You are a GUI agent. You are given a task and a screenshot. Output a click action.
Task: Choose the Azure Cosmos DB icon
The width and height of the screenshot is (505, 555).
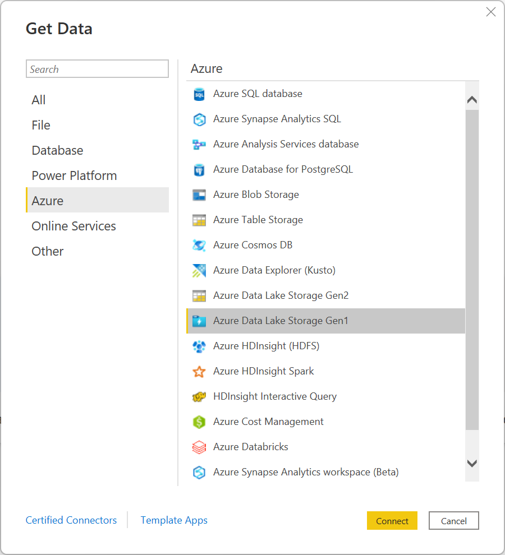pyautogui.click(x=199, y=246)
